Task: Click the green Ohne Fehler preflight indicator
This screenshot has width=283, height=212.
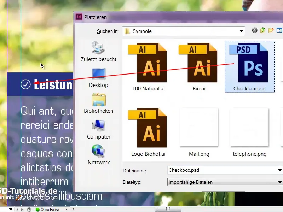Action: pos(37,210)
